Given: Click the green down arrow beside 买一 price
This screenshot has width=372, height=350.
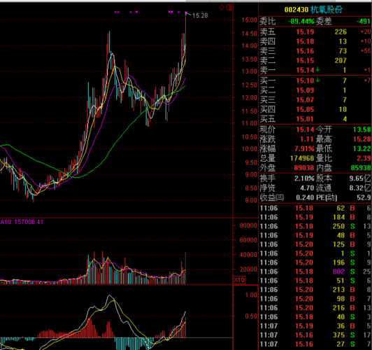Looking at the screenshot, I should pyautogui.click(x=317, y=80).
